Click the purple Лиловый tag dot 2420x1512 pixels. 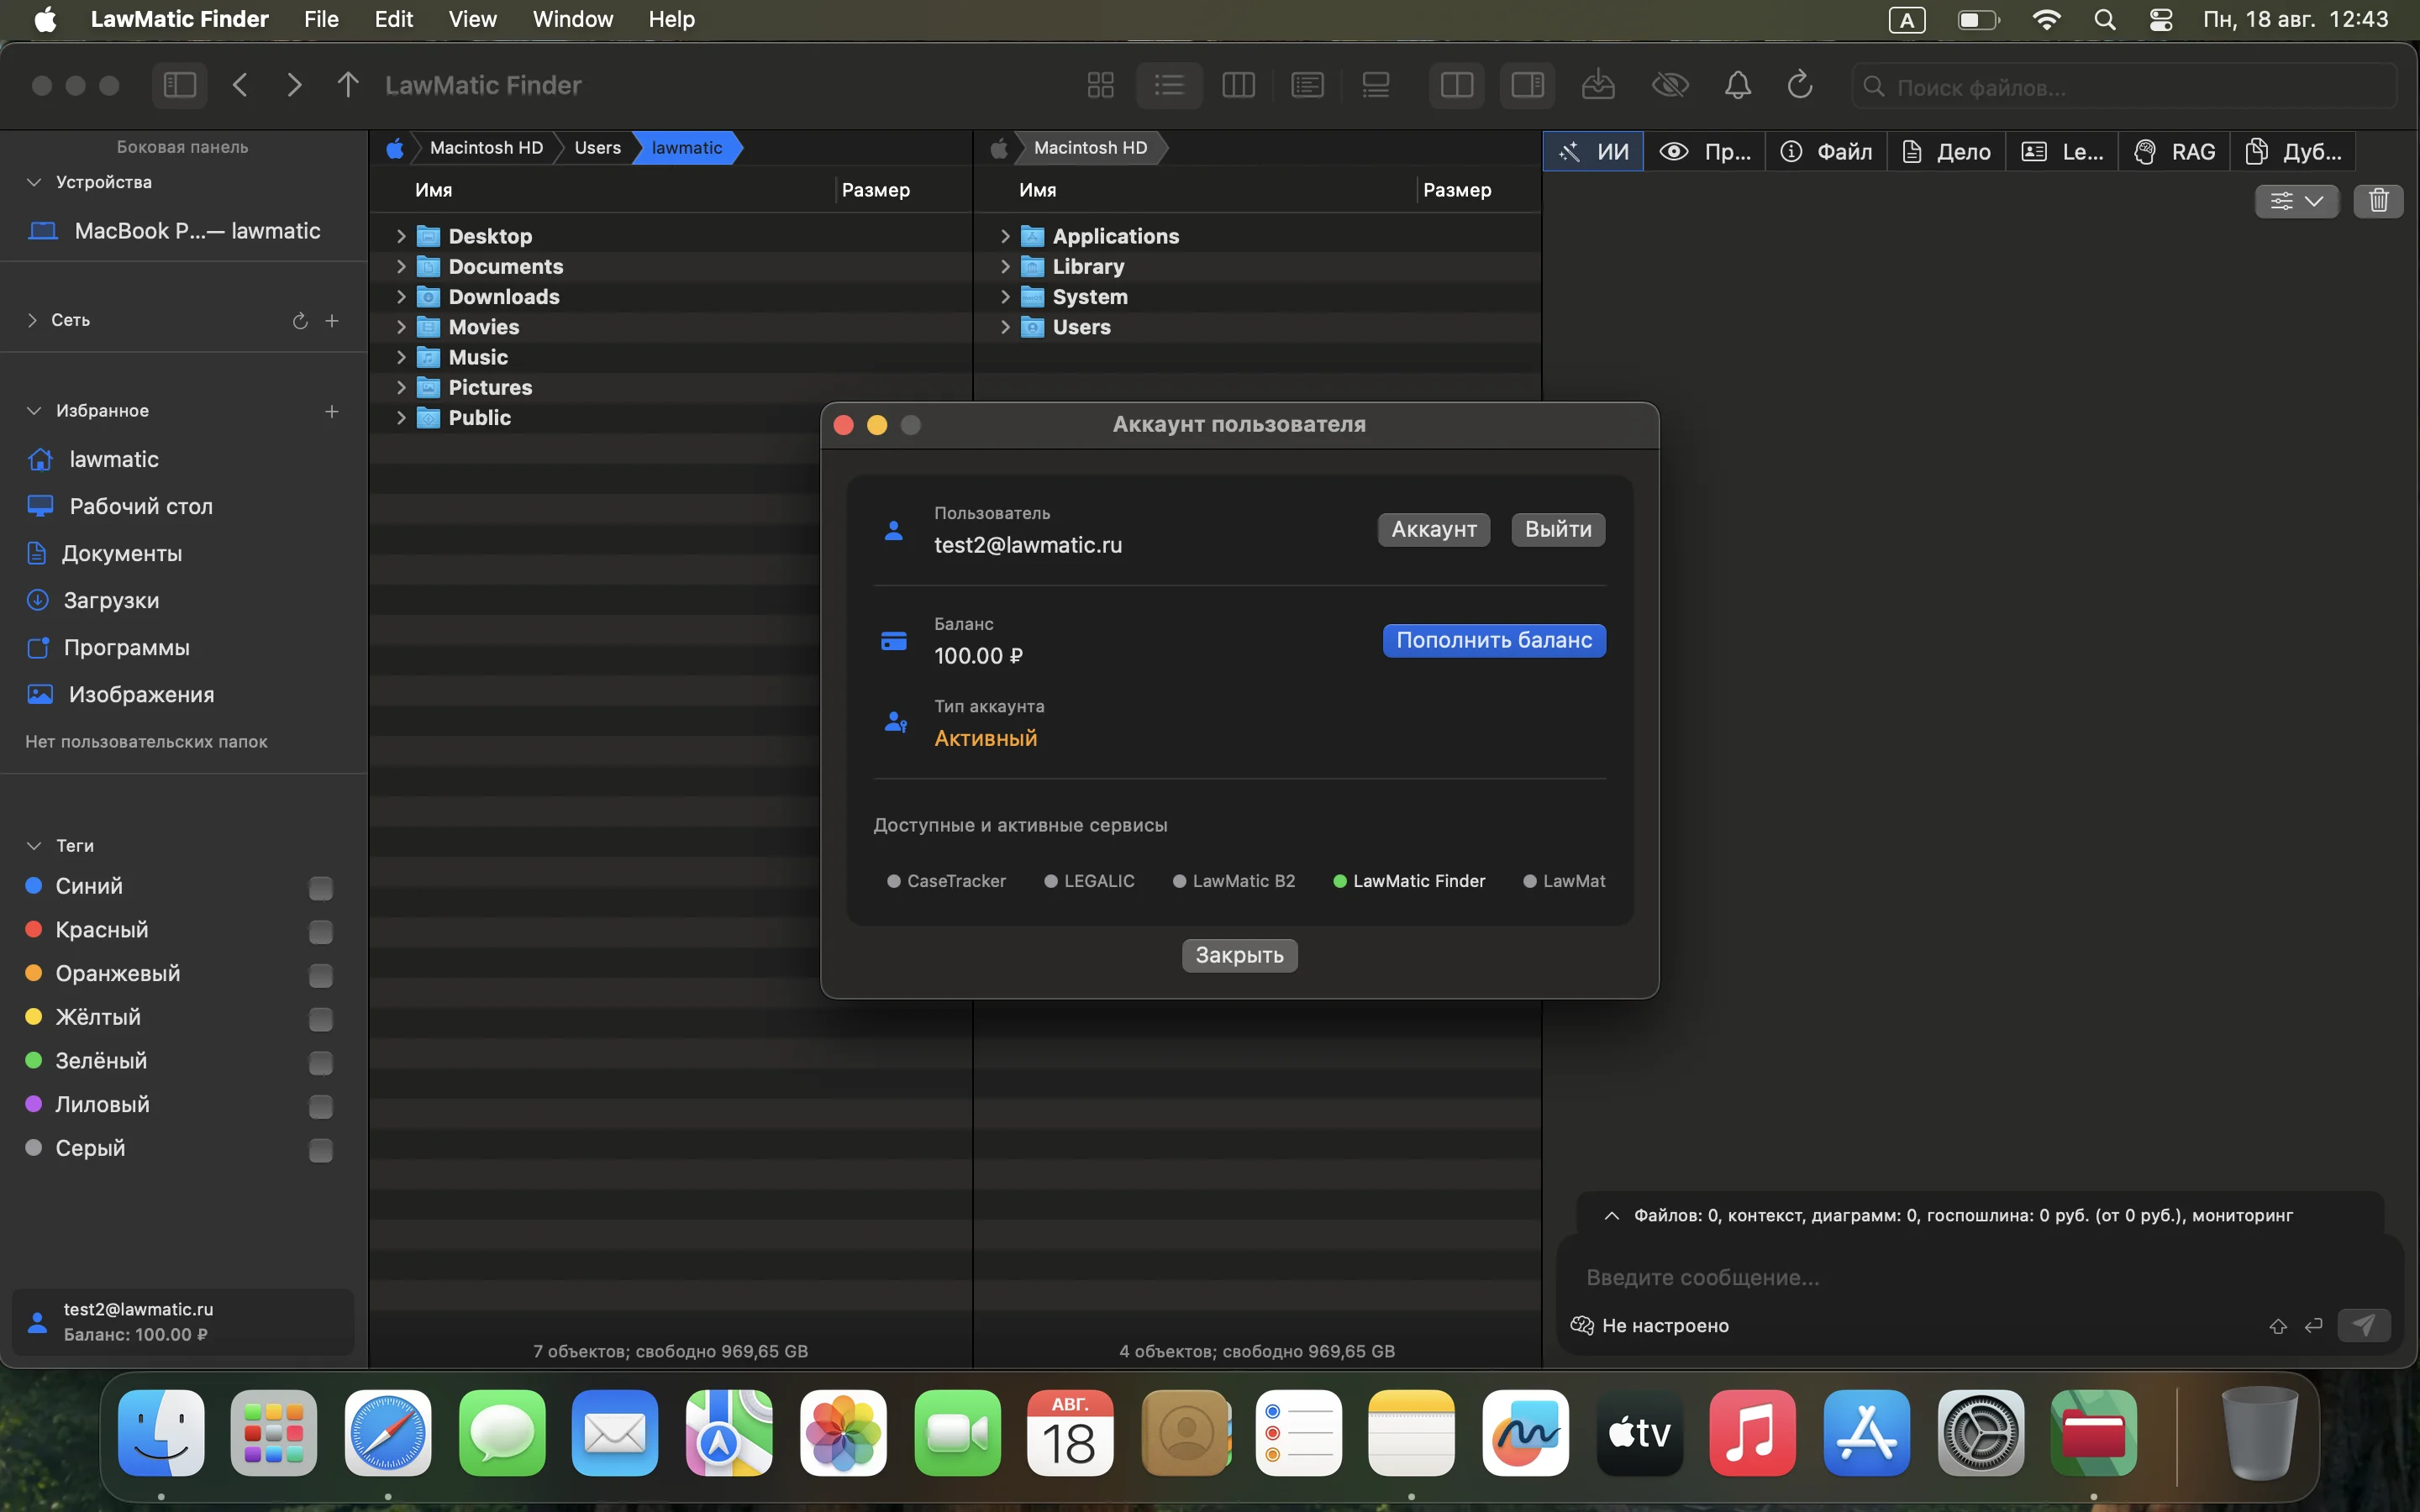coord(34,1104)
